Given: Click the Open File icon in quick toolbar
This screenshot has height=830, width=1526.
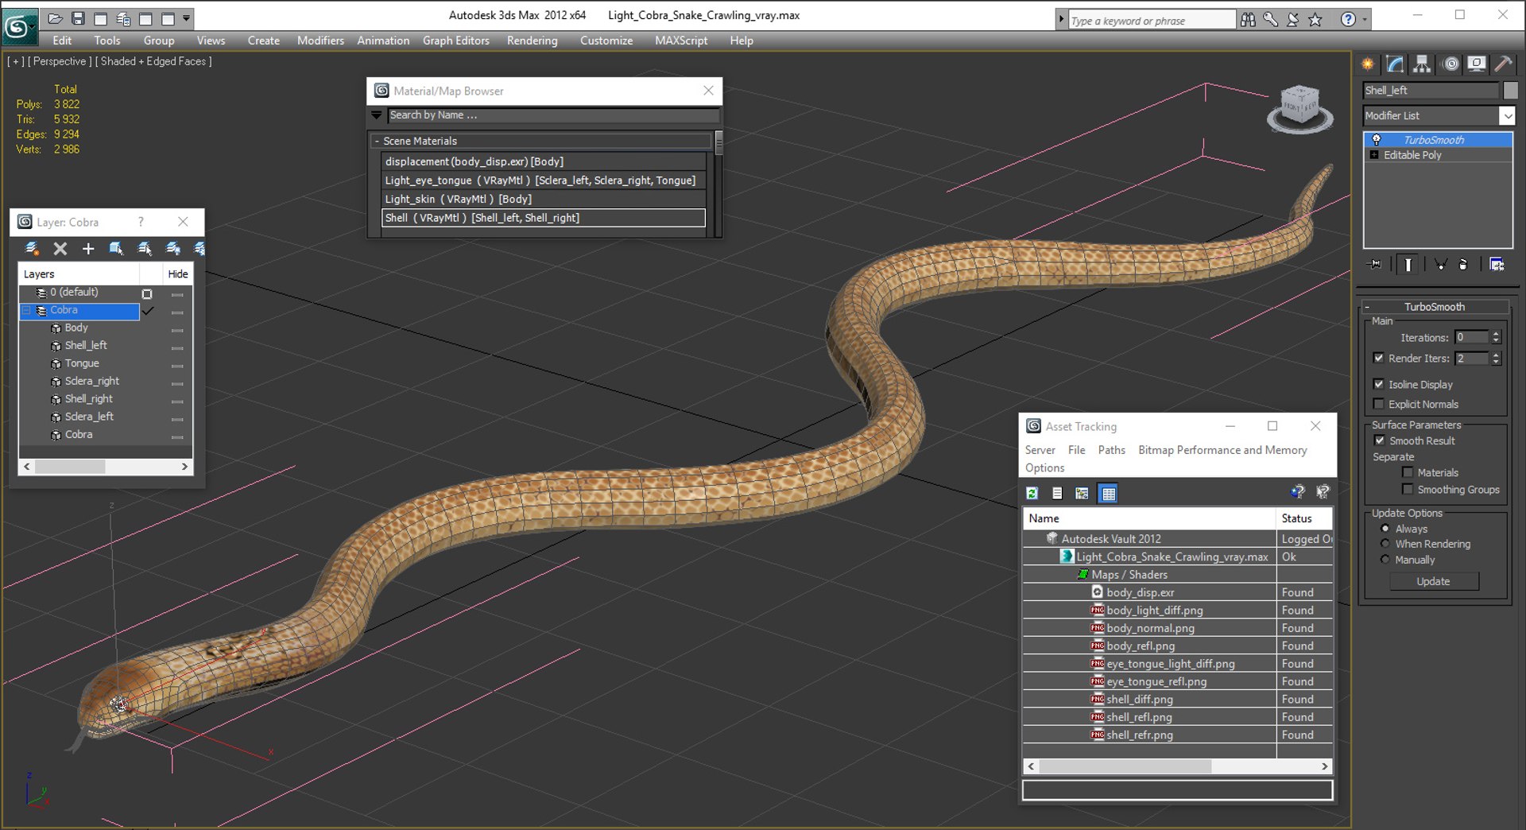Looking at the screenshot, I should click(x=55, y=17).
